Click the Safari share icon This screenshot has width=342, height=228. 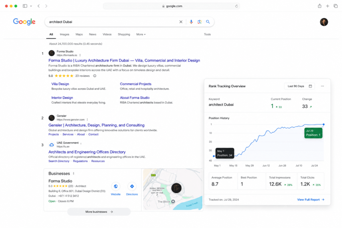(x=320, y=6)
